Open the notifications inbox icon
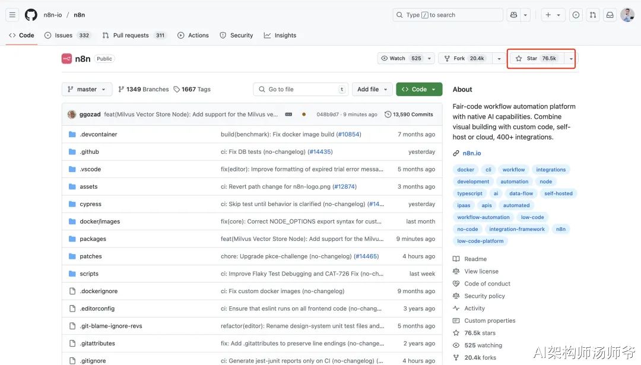This screenshot has height=365, width=641. 610,15
